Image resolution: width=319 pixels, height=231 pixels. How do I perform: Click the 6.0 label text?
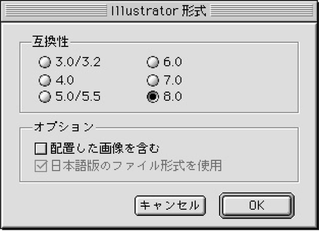coord(173,62)
